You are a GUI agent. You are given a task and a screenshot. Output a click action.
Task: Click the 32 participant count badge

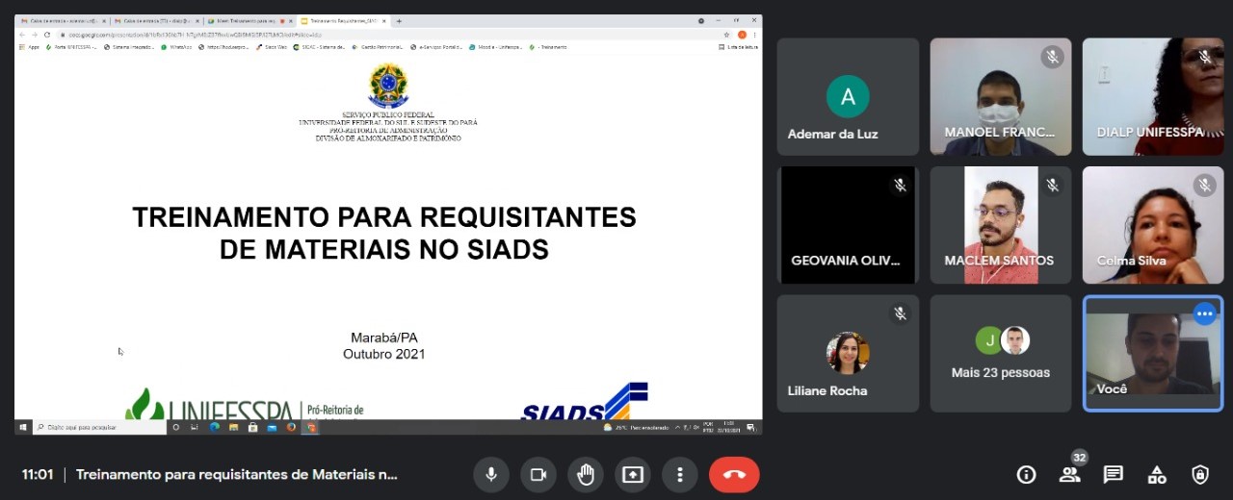coord(1080,458)
